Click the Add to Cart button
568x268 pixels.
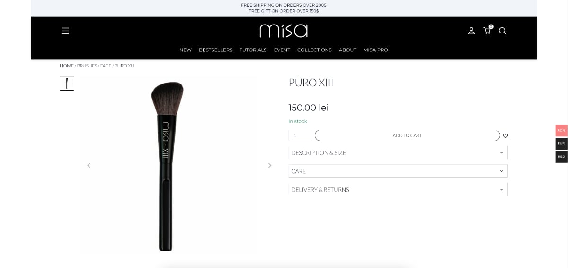pos(407,135)
